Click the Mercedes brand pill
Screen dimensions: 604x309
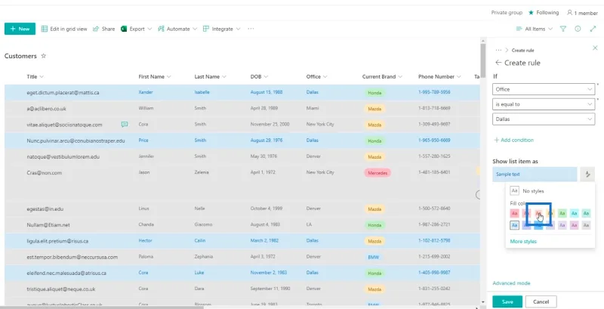click(x=377, y=172)
